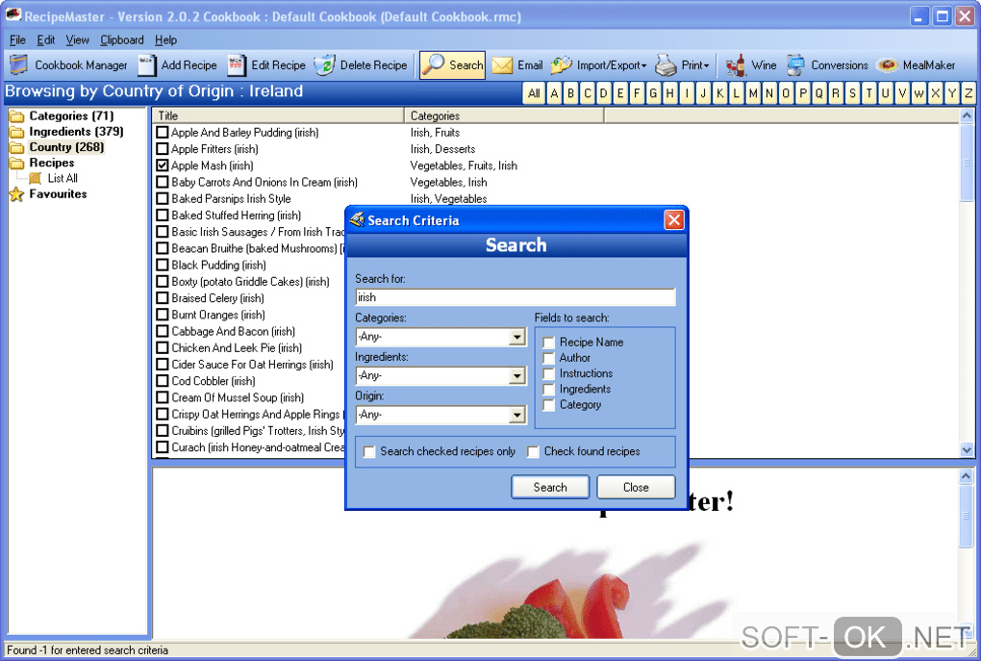The height and width of the screenshot is (661, 981).
Task: Filter recipes by letter M
Action: point(753,93)
